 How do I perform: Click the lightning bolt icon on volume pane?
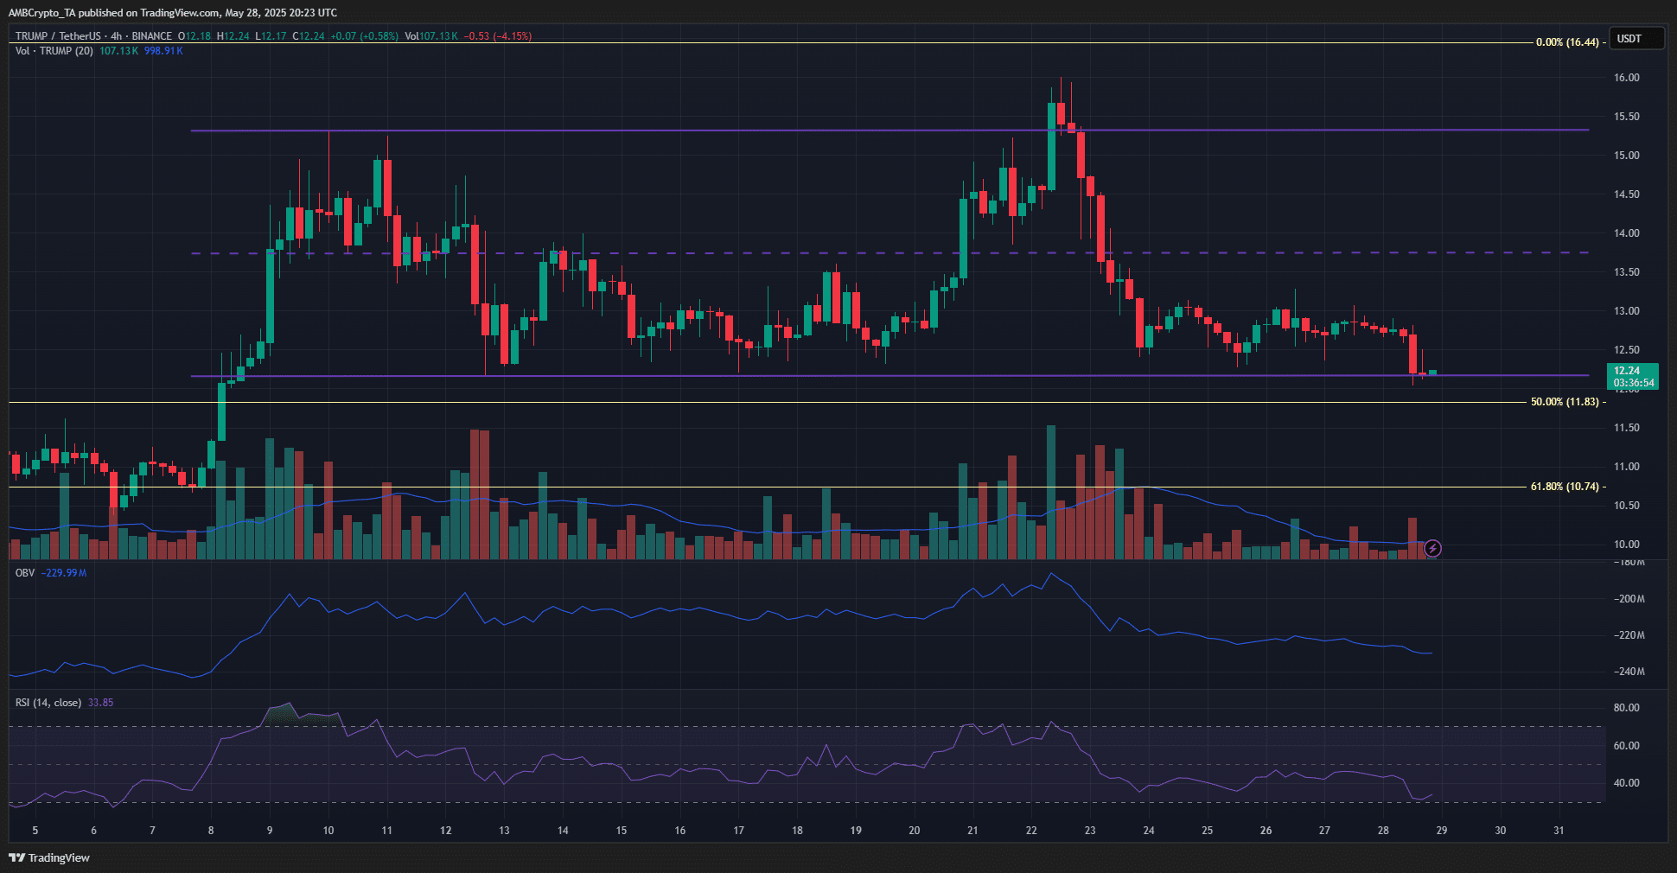coord(1432,548)
